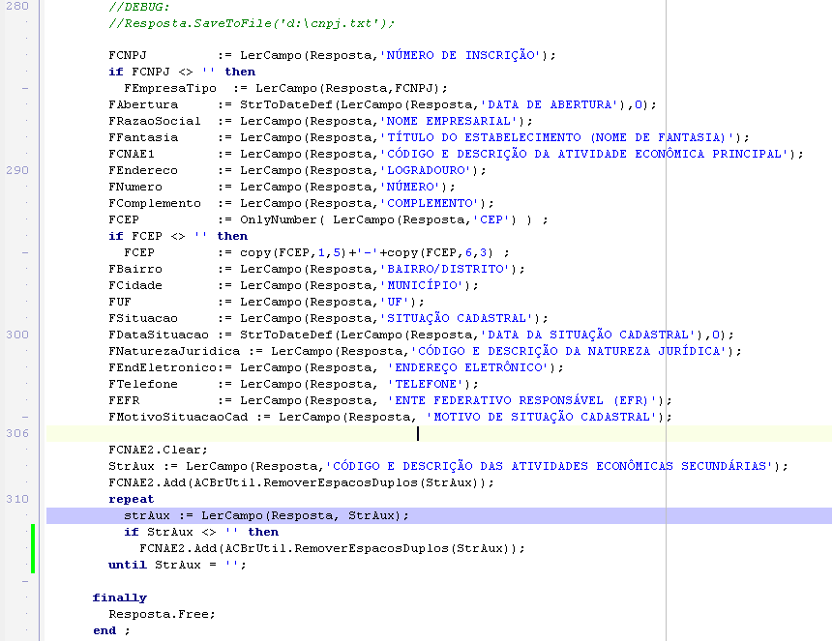The image size is (833, 641).
Task: Click the //Resposta.SaveToFile comment
Action: point(252,23)
